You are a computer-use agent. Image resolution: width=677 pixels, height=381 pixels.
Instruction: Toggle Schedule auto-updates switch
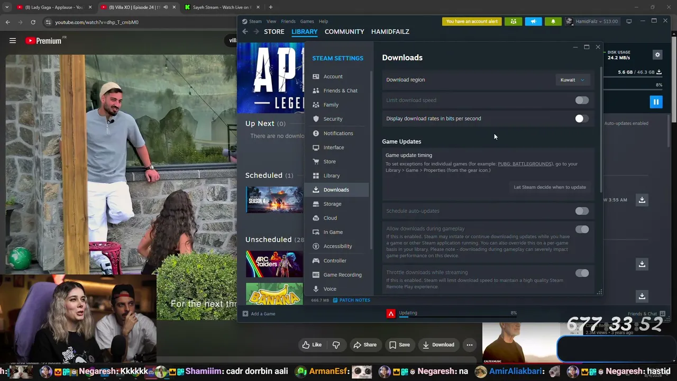(582, 211)
